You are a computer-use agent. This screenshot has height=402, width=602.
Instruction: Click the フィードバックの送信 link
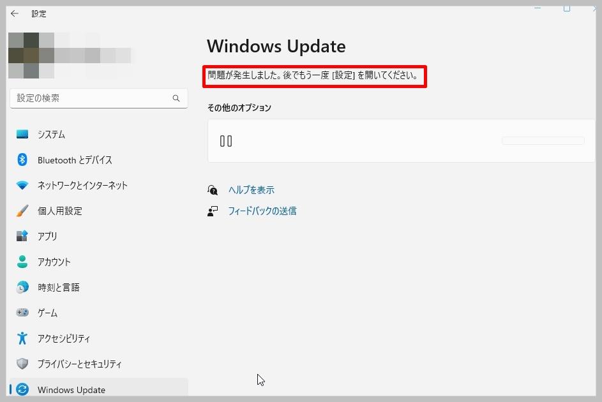click(262, 211)
